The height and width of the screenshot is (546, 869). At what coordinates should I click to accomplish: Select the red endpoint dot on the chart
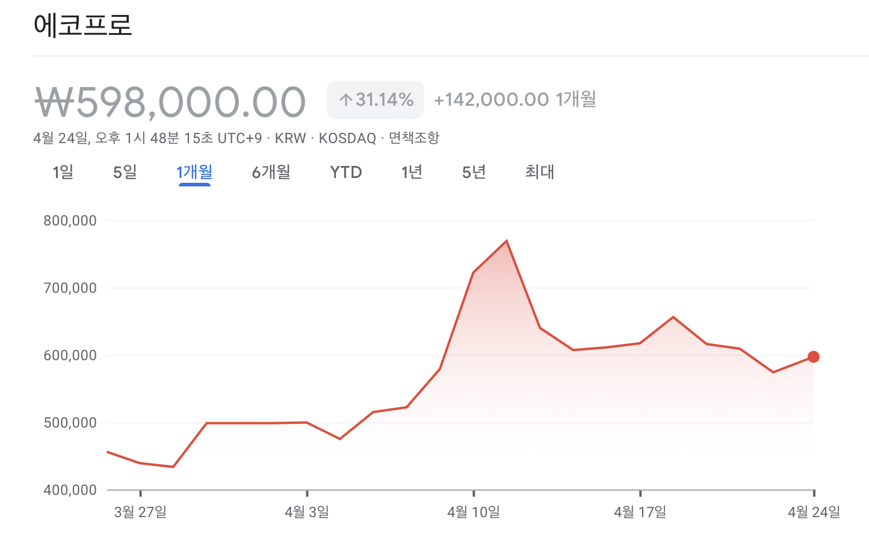click(x=814, y=356)
